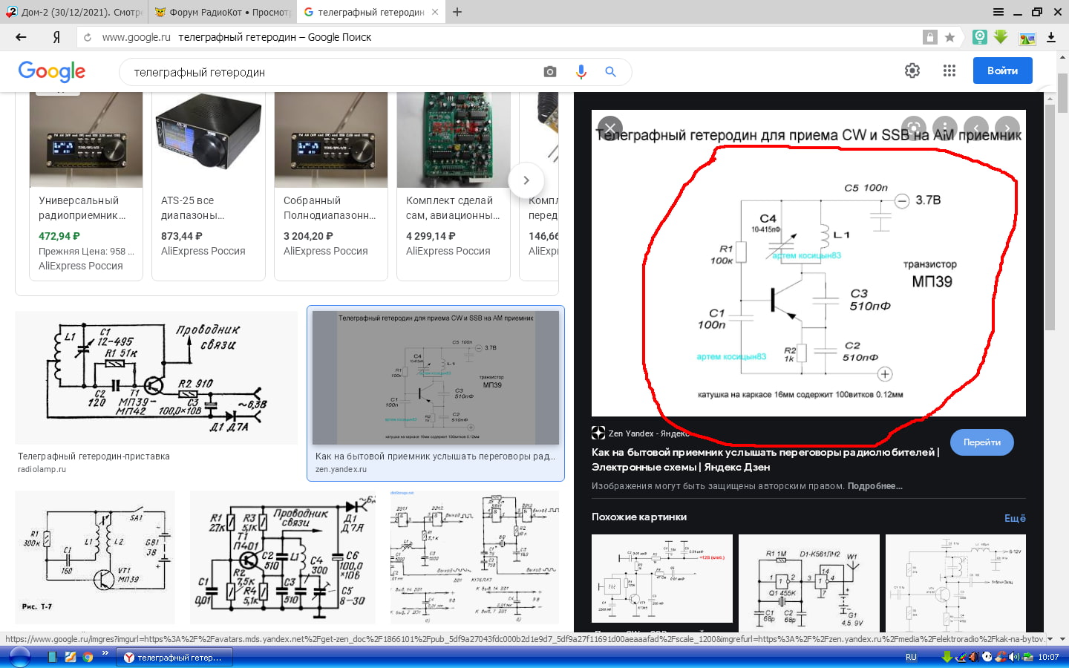
Task: Start voice search with microphone icon
Action: pyautogui.click(x=581, y=72)
